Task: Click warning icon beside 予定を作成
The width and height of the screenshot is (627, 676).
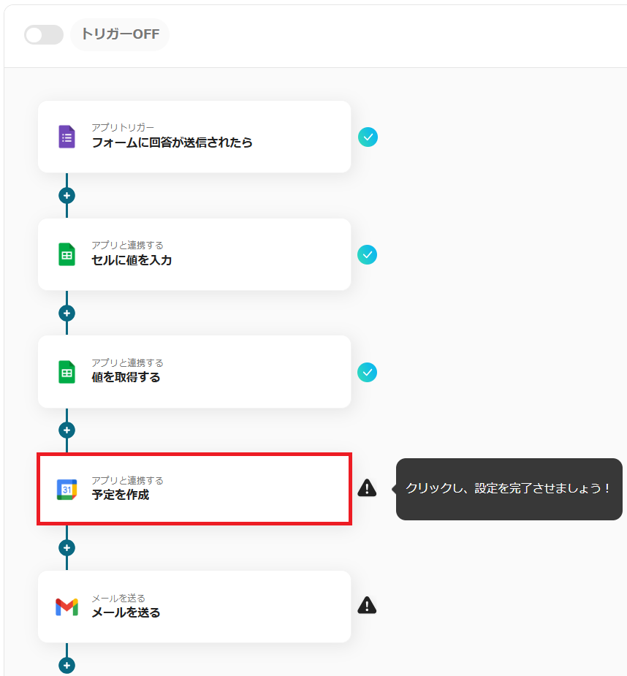Action: (x=367, y=488)
